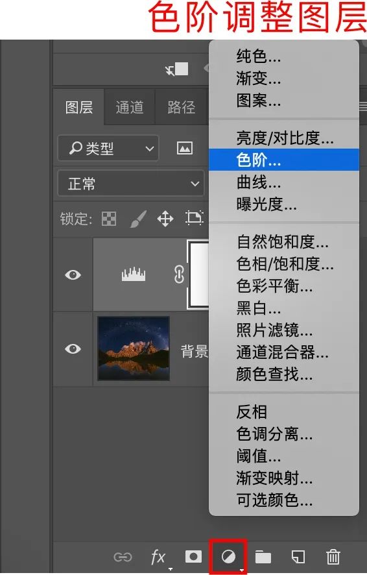The image size is (367, 575).
Task: Click the pixel layer filter icon
Action: (x=185, y=148)
